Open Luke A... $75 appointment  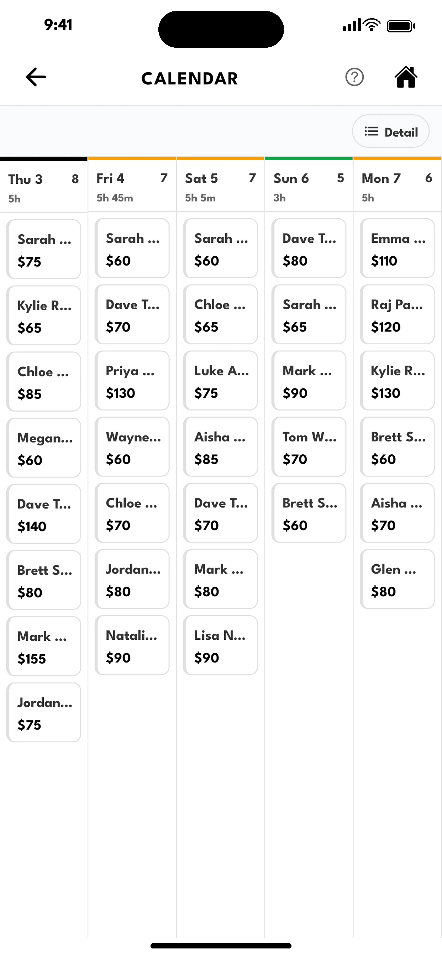(220, 381)
